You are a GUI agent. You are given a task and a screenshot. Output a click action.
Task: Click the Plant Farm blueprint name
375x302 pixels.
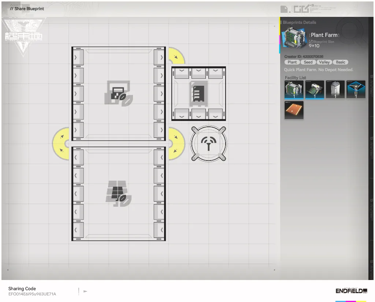tap(324, 35)
